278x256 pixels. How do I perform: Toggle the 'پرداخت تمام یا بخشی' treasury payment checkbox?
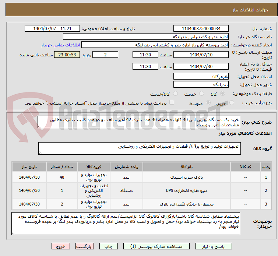coord(171,103)
